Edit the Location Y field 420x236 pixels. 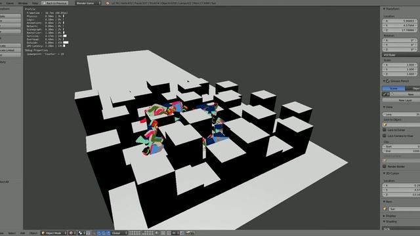pos(400,26)
